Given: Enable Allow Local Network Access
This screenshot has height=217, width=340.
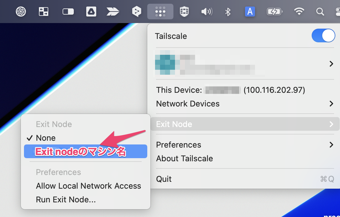Looking at the screenshot, I should click(x=88, y=186).
